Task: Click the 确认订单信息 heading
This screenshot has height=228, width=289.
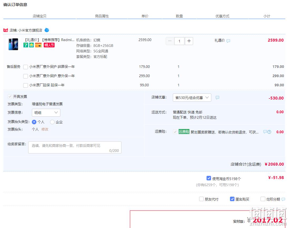Action: (15, 4)
